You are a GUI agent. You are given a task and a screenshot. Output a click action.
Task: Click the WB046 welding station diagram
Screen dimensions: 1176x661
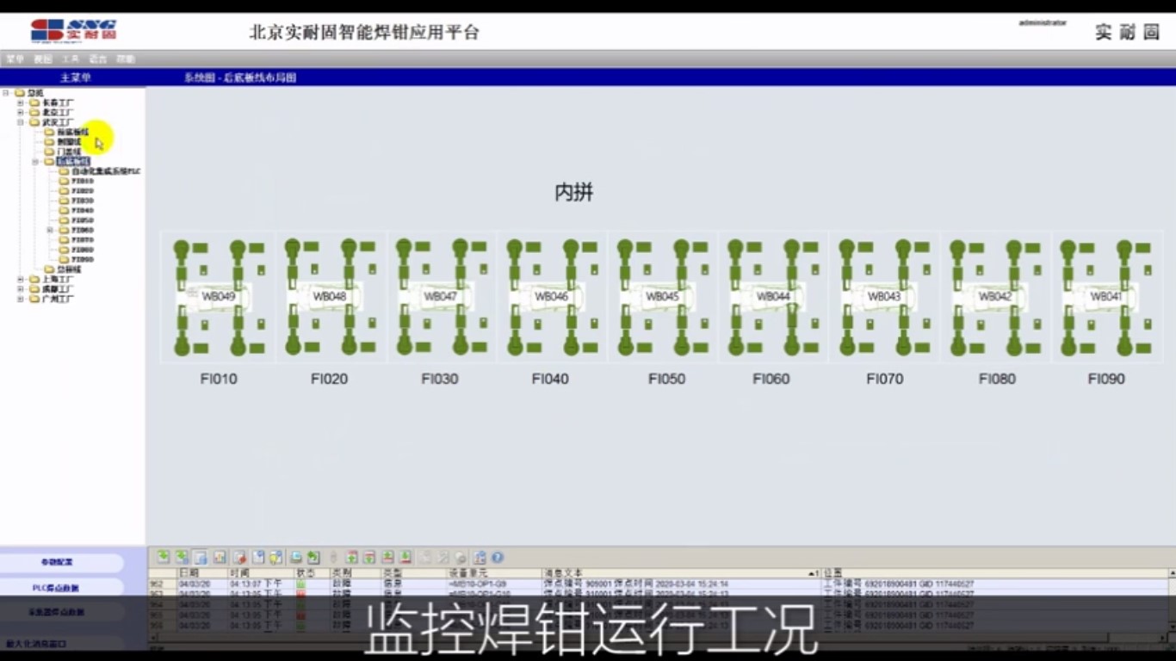pyautogui.click(x=551, y=297)
